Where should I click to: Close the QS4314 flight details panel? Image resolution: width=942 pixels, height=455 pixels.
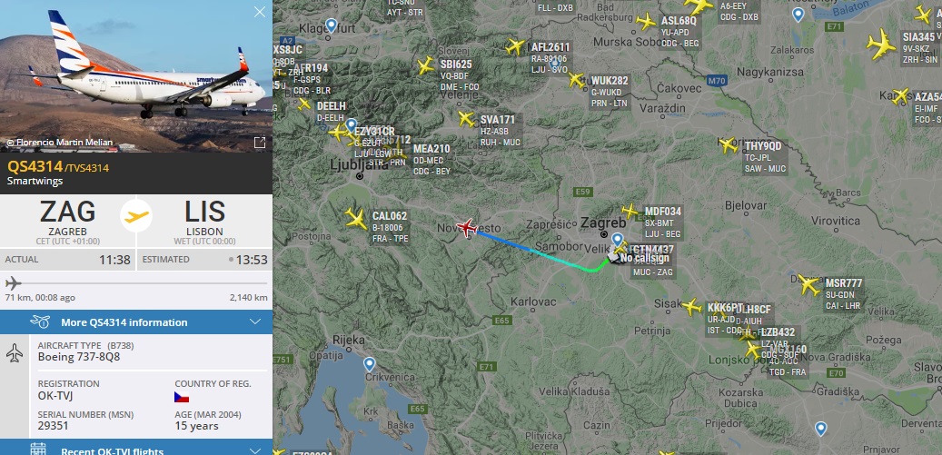point(260,12)
